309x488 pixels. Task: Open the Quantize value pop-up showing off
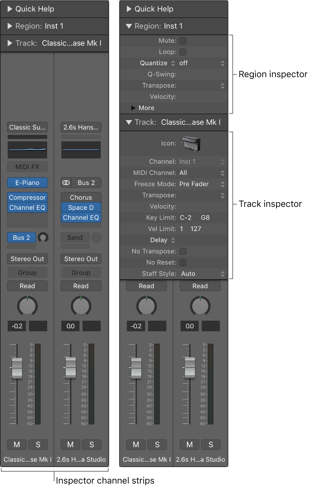tap(202, 63)
